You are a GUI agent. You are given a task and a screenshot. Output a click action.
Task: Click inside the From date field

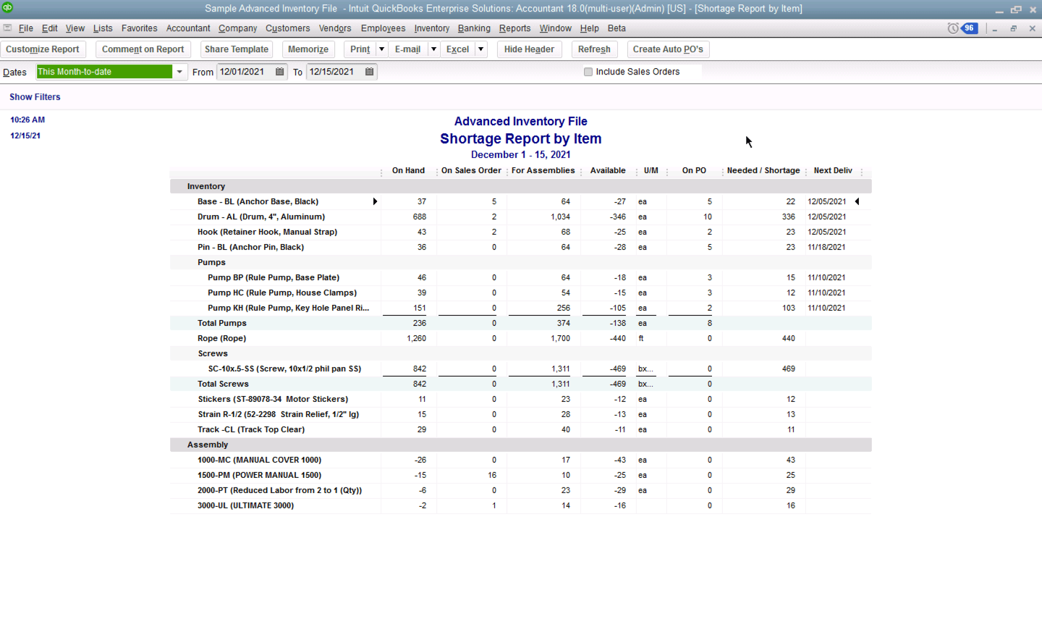point(243,72)
